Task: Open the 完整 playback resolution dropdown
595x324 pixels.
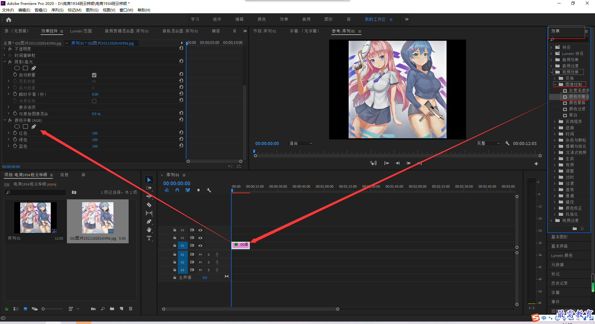Action: 488,143
